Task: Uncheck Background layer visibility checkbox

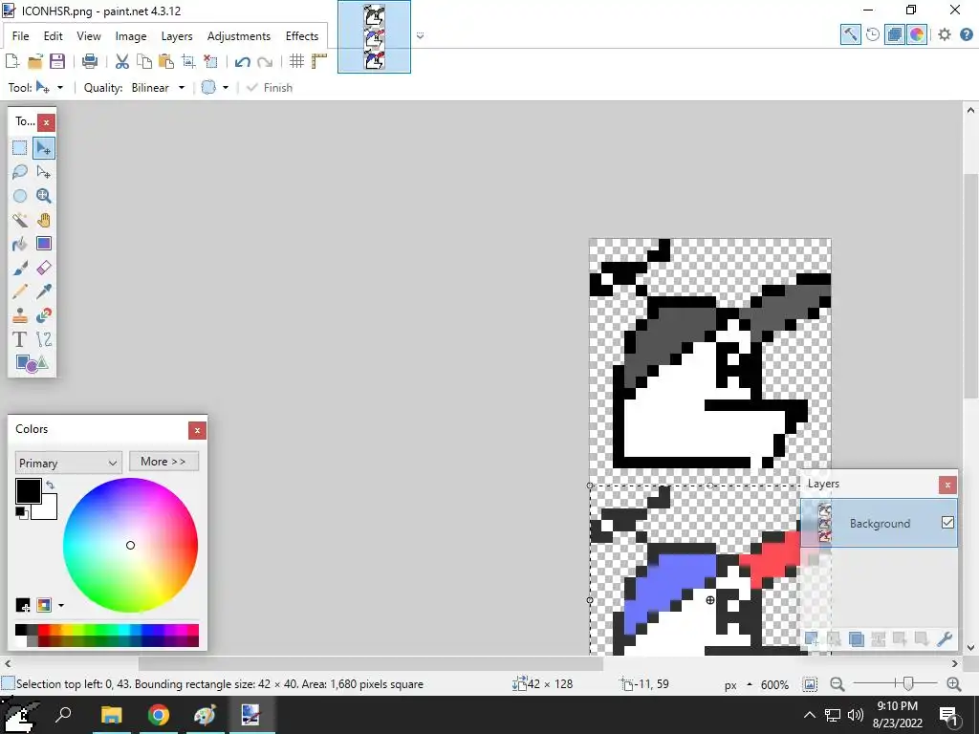Action: (x=947, y=523)
